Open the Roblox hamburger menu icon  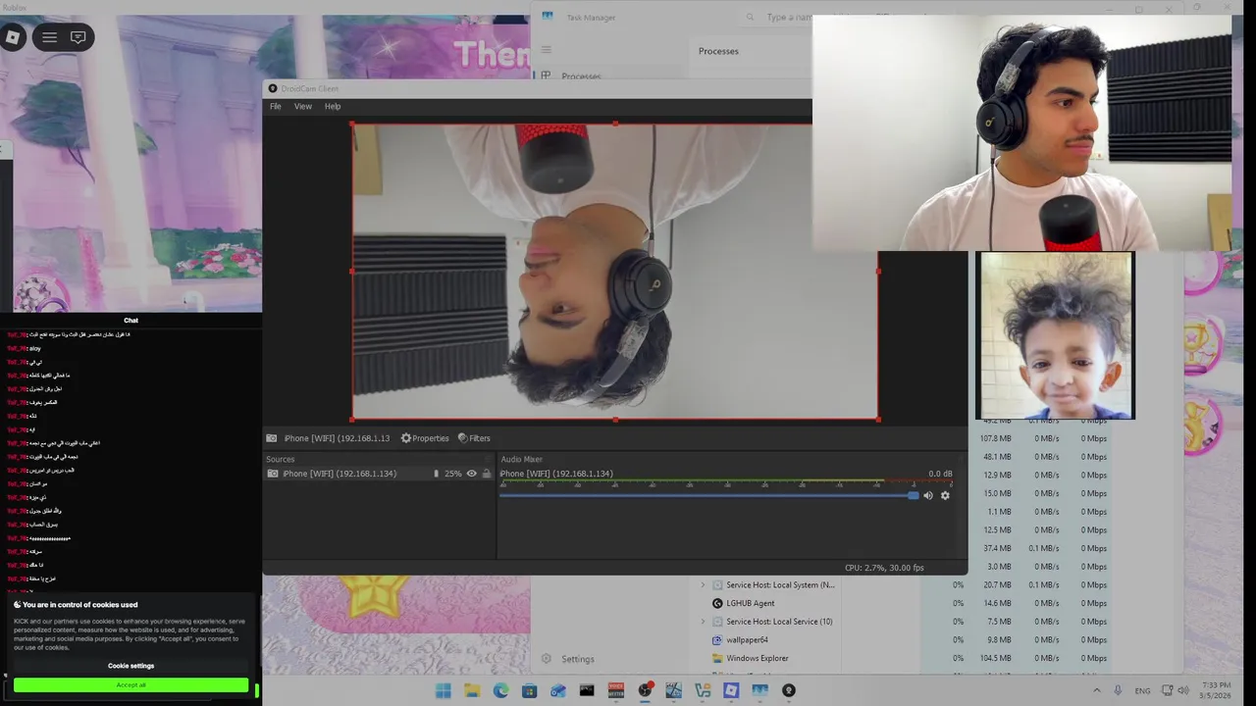49,37
